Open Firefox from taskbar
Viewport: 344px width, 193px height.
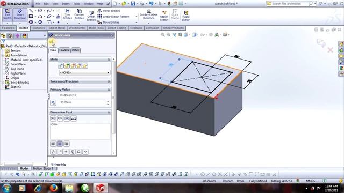coord(53,188)
